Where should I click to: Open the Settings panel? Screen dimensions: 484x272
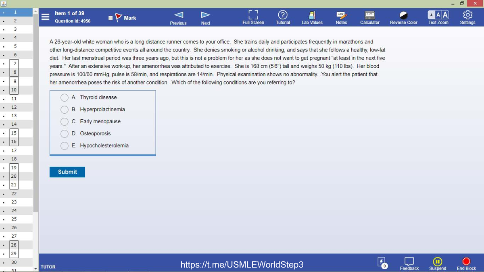pos(467,17)
